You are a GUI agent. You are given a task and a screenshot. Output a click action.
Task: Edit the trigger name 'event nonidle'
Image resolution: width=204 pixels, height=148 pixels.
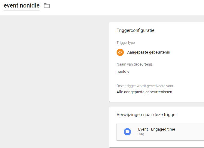click(22, 6)
